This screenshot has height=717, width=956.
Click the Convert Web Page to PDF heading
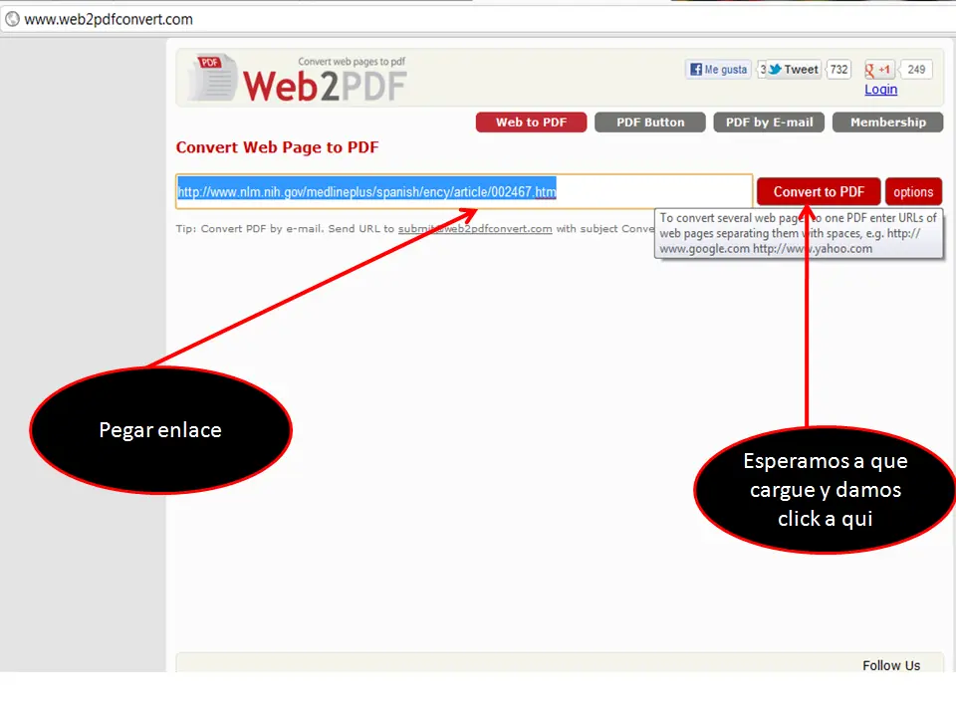tap(278, 147)
